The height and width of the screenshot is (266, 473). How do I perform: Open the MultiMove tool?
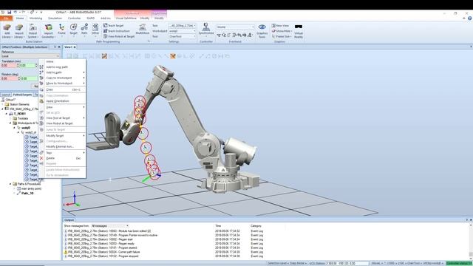coord(143,30)
